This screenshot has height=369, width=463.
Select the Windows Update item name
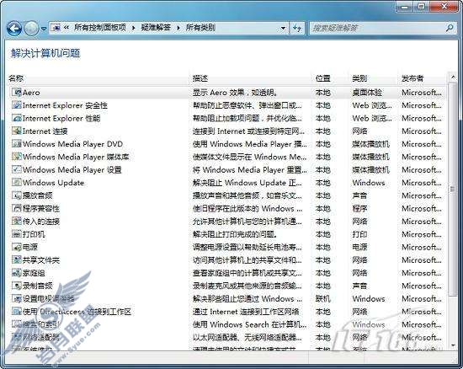53,183
